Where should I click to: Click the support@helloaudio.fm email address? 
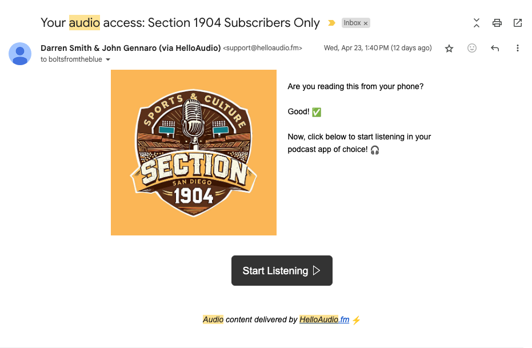point(262,48)
